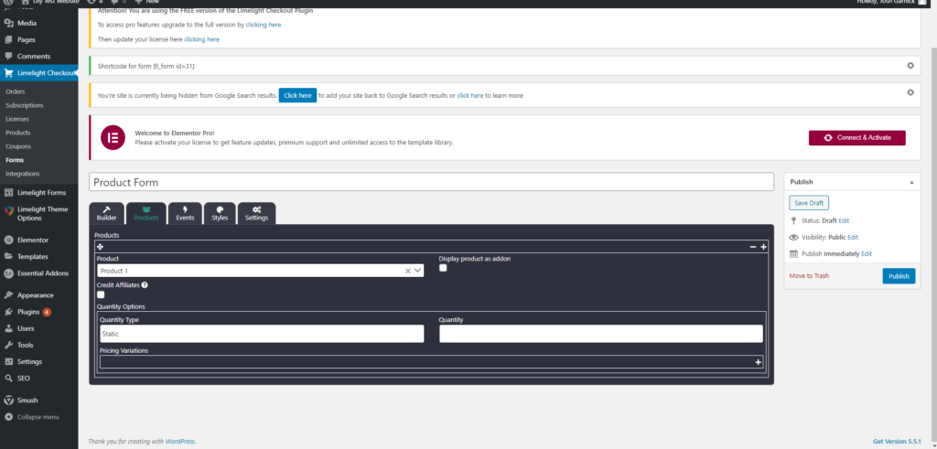Click the Collapse menu arrow icon
Viewport: 937px width, 449px height.
[8, 417]
